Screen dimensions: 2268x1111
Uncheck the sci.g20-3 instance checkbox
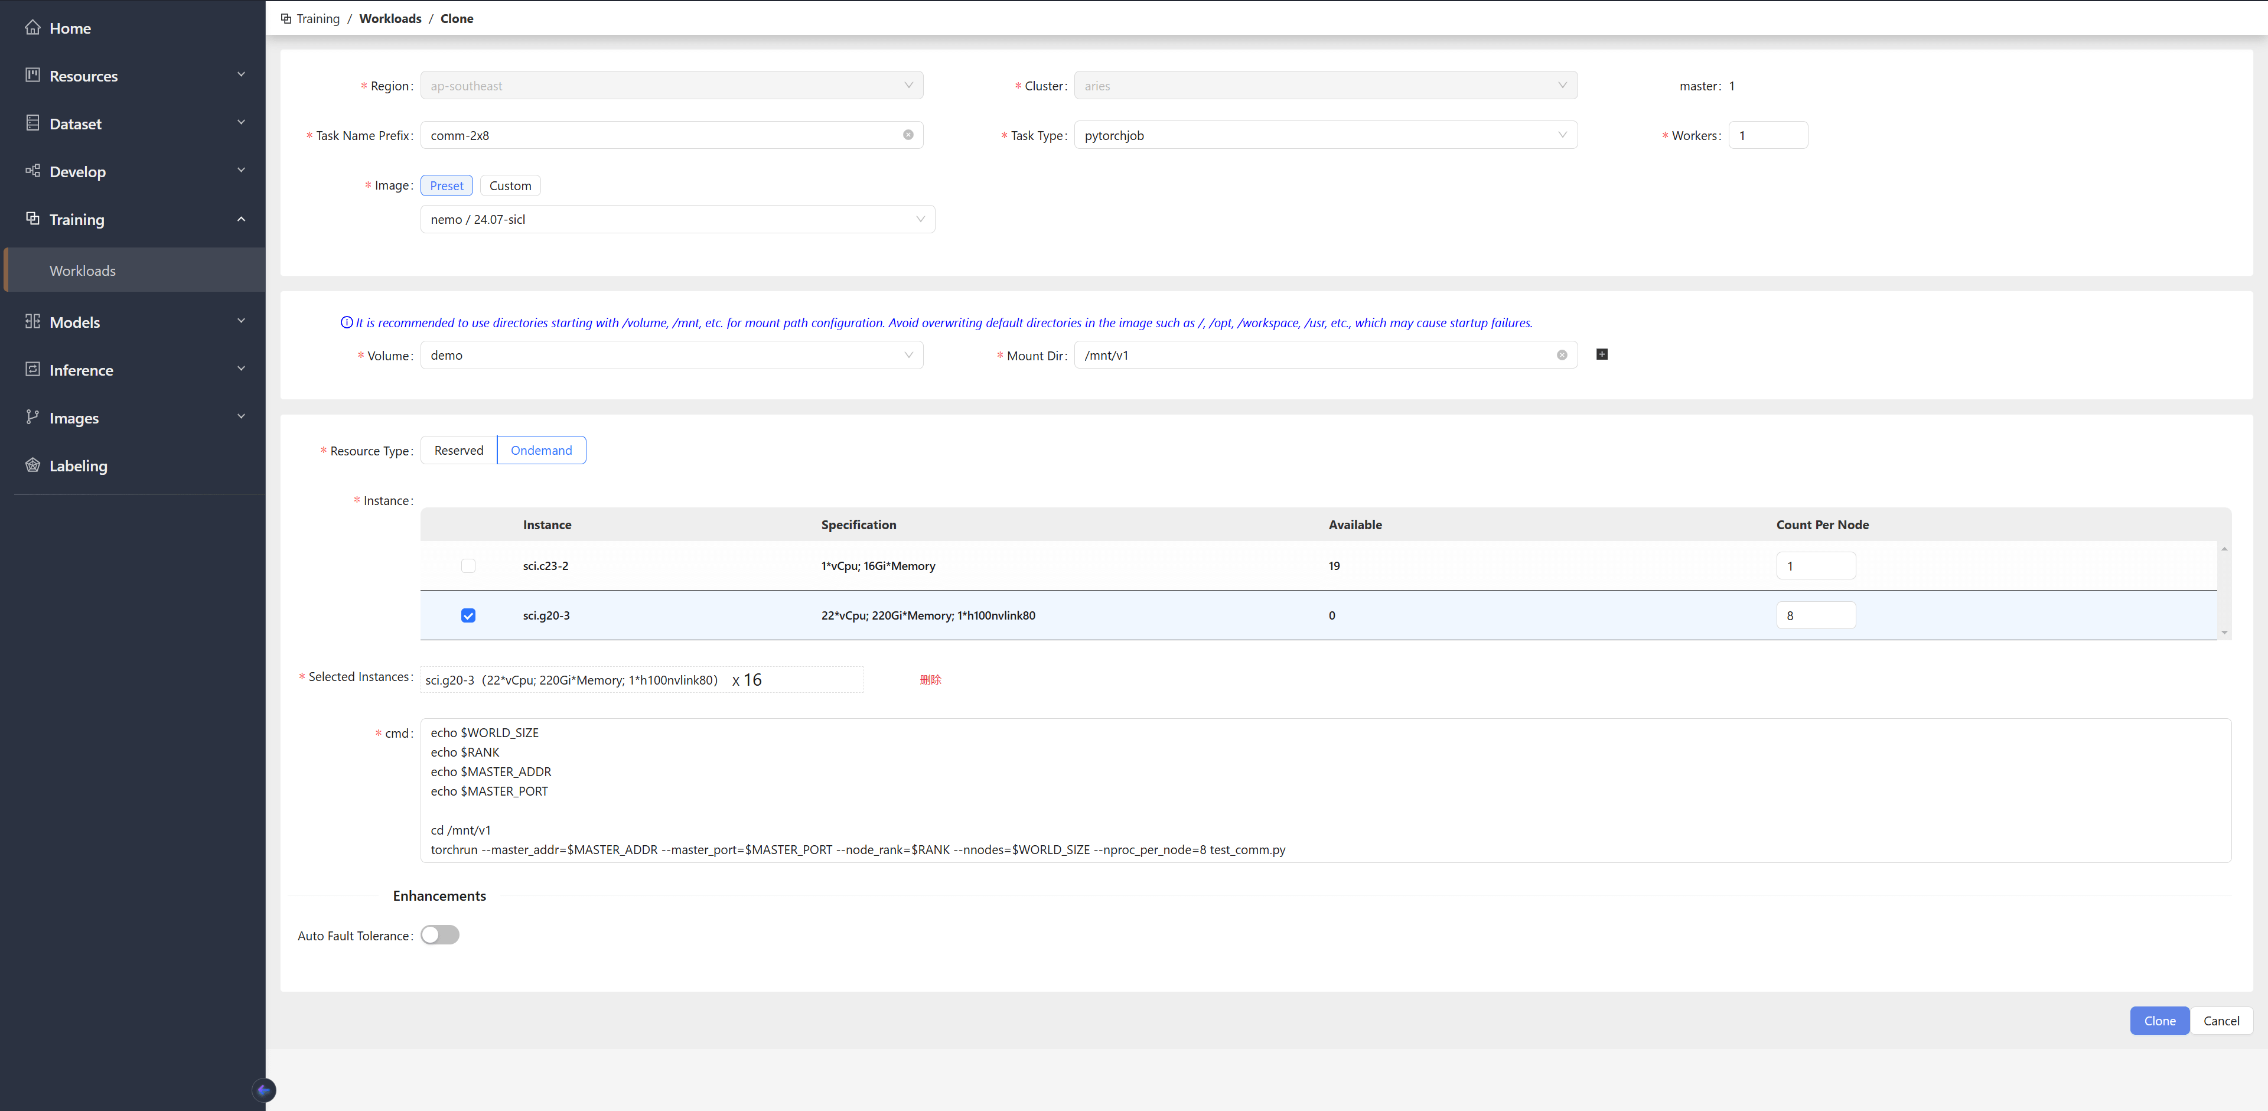click(x=468, y=614)
